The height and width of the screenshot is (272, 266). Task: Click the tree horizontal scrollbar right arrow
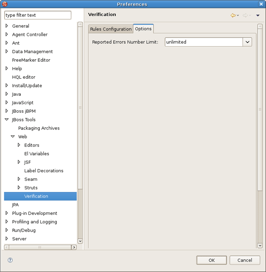tap(74, 247)
